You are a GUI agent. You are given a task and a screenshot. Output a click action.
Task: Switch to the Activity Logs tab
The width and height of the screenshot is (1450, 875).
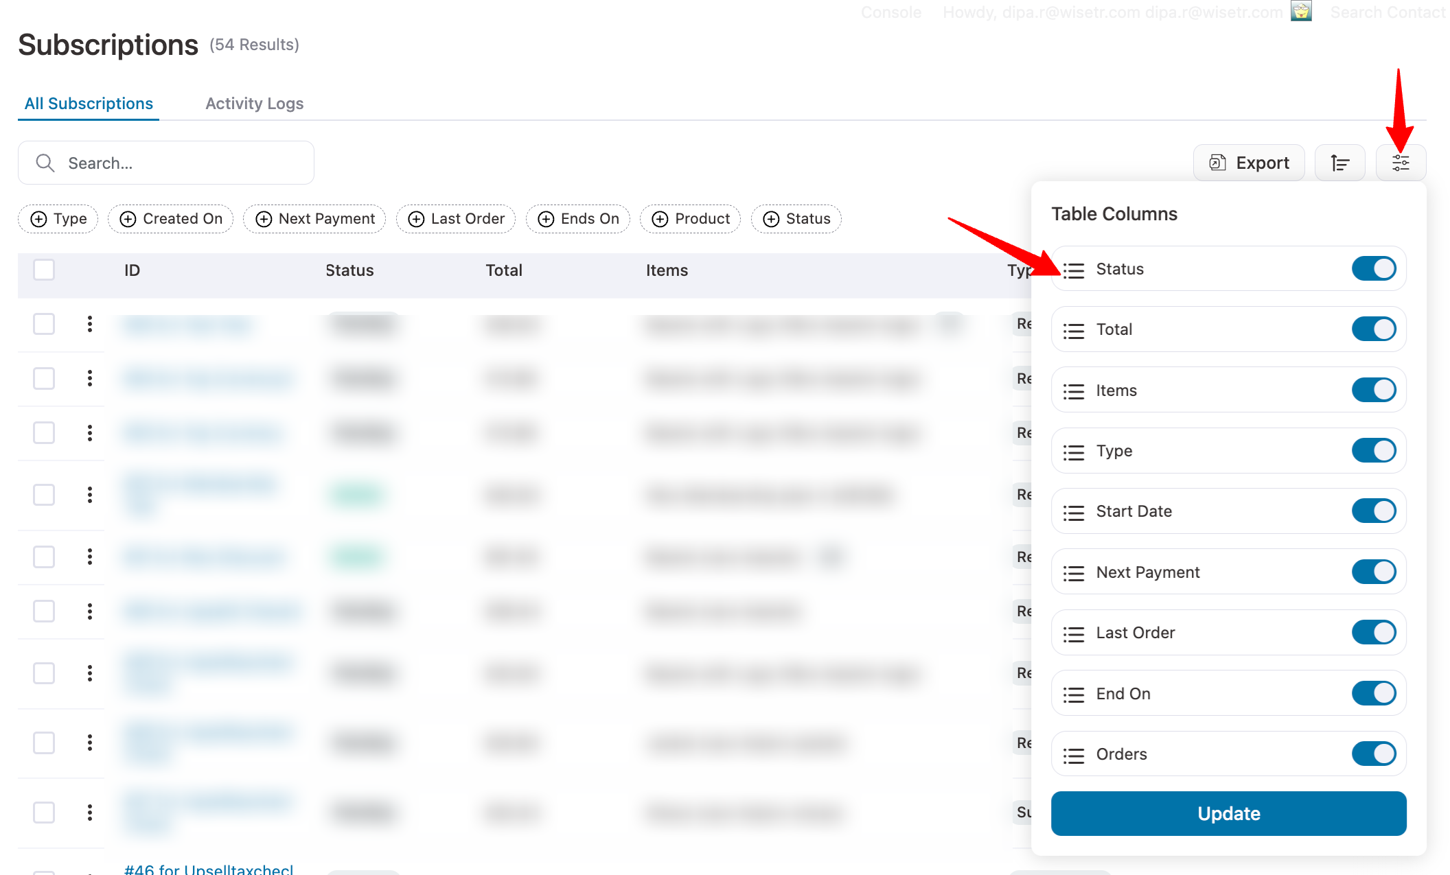pos(254,103)
